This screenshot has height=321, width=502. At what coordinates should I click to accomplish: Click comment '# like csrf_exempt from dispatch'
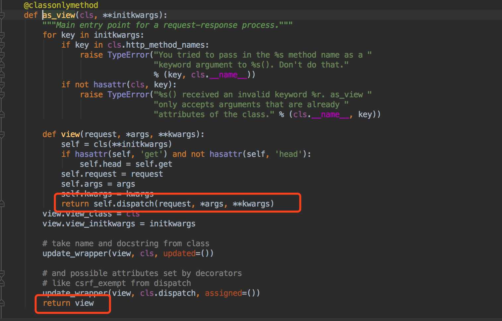tap(117, 283)
